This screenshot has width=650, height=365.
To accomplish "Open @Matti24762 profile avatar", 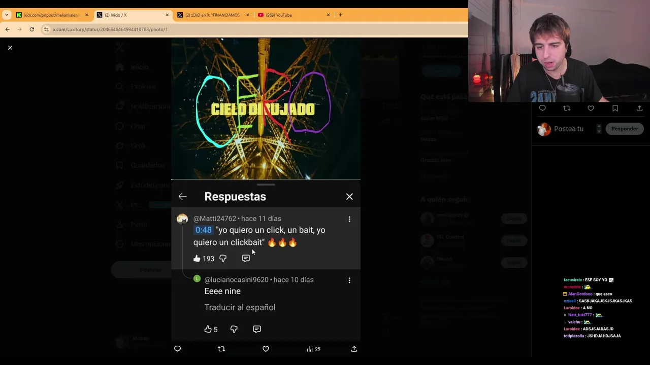I will [182, 219].
